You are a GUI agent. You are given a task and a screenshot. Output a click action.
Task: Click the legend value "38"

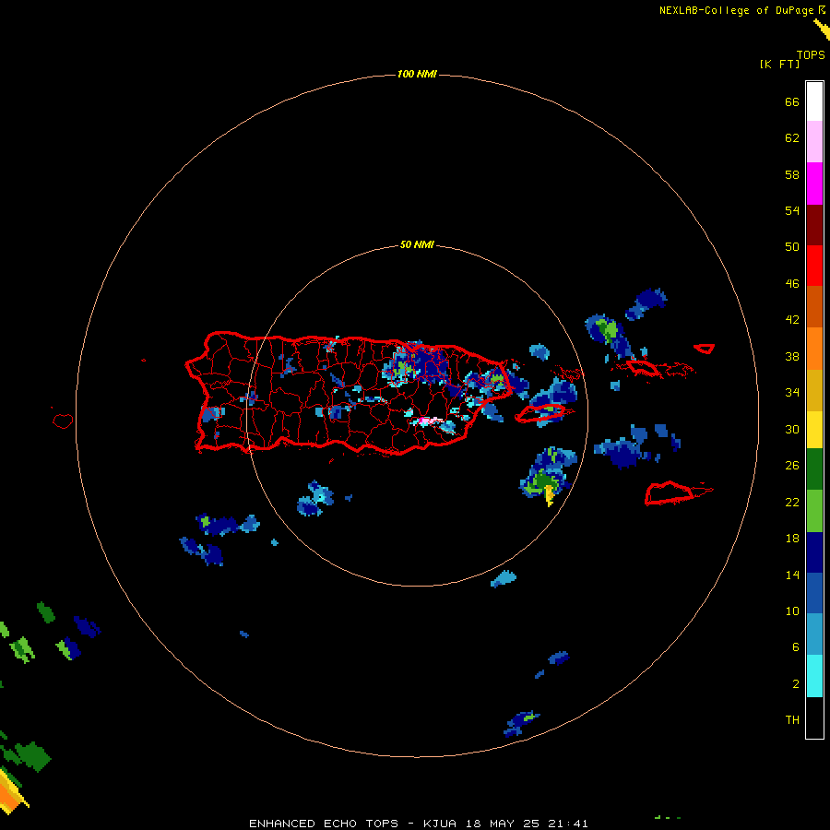792,357
